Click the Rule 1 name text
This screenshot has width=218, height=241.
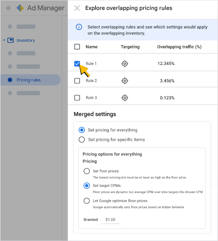[x=91, y=64]
